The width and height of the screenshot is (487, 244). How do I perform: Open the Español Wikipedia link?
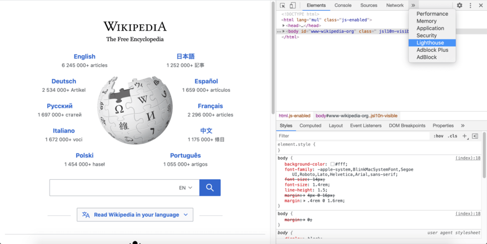point(206,81)
